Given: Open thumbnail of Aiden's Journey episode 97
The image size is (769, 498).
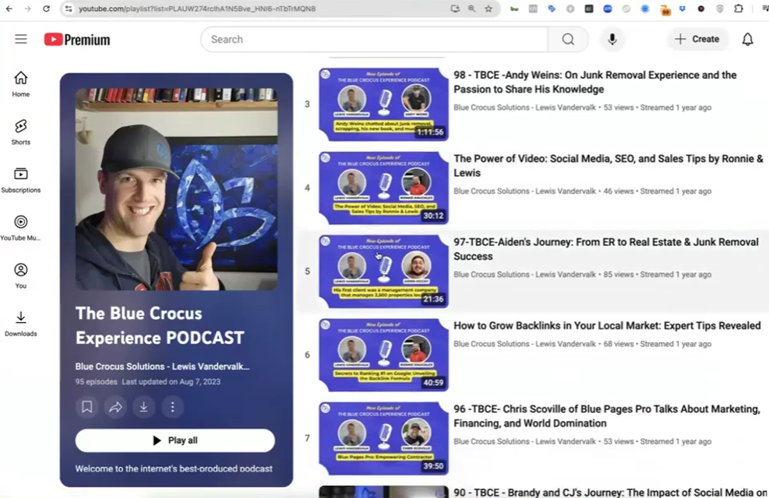Looking at the screenshot, I should click(383, 272).
